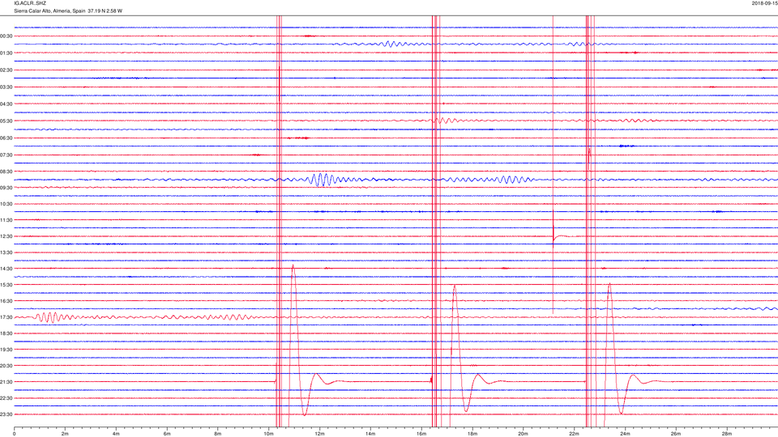Select the 20:30 time label

(x=6, y=366)
